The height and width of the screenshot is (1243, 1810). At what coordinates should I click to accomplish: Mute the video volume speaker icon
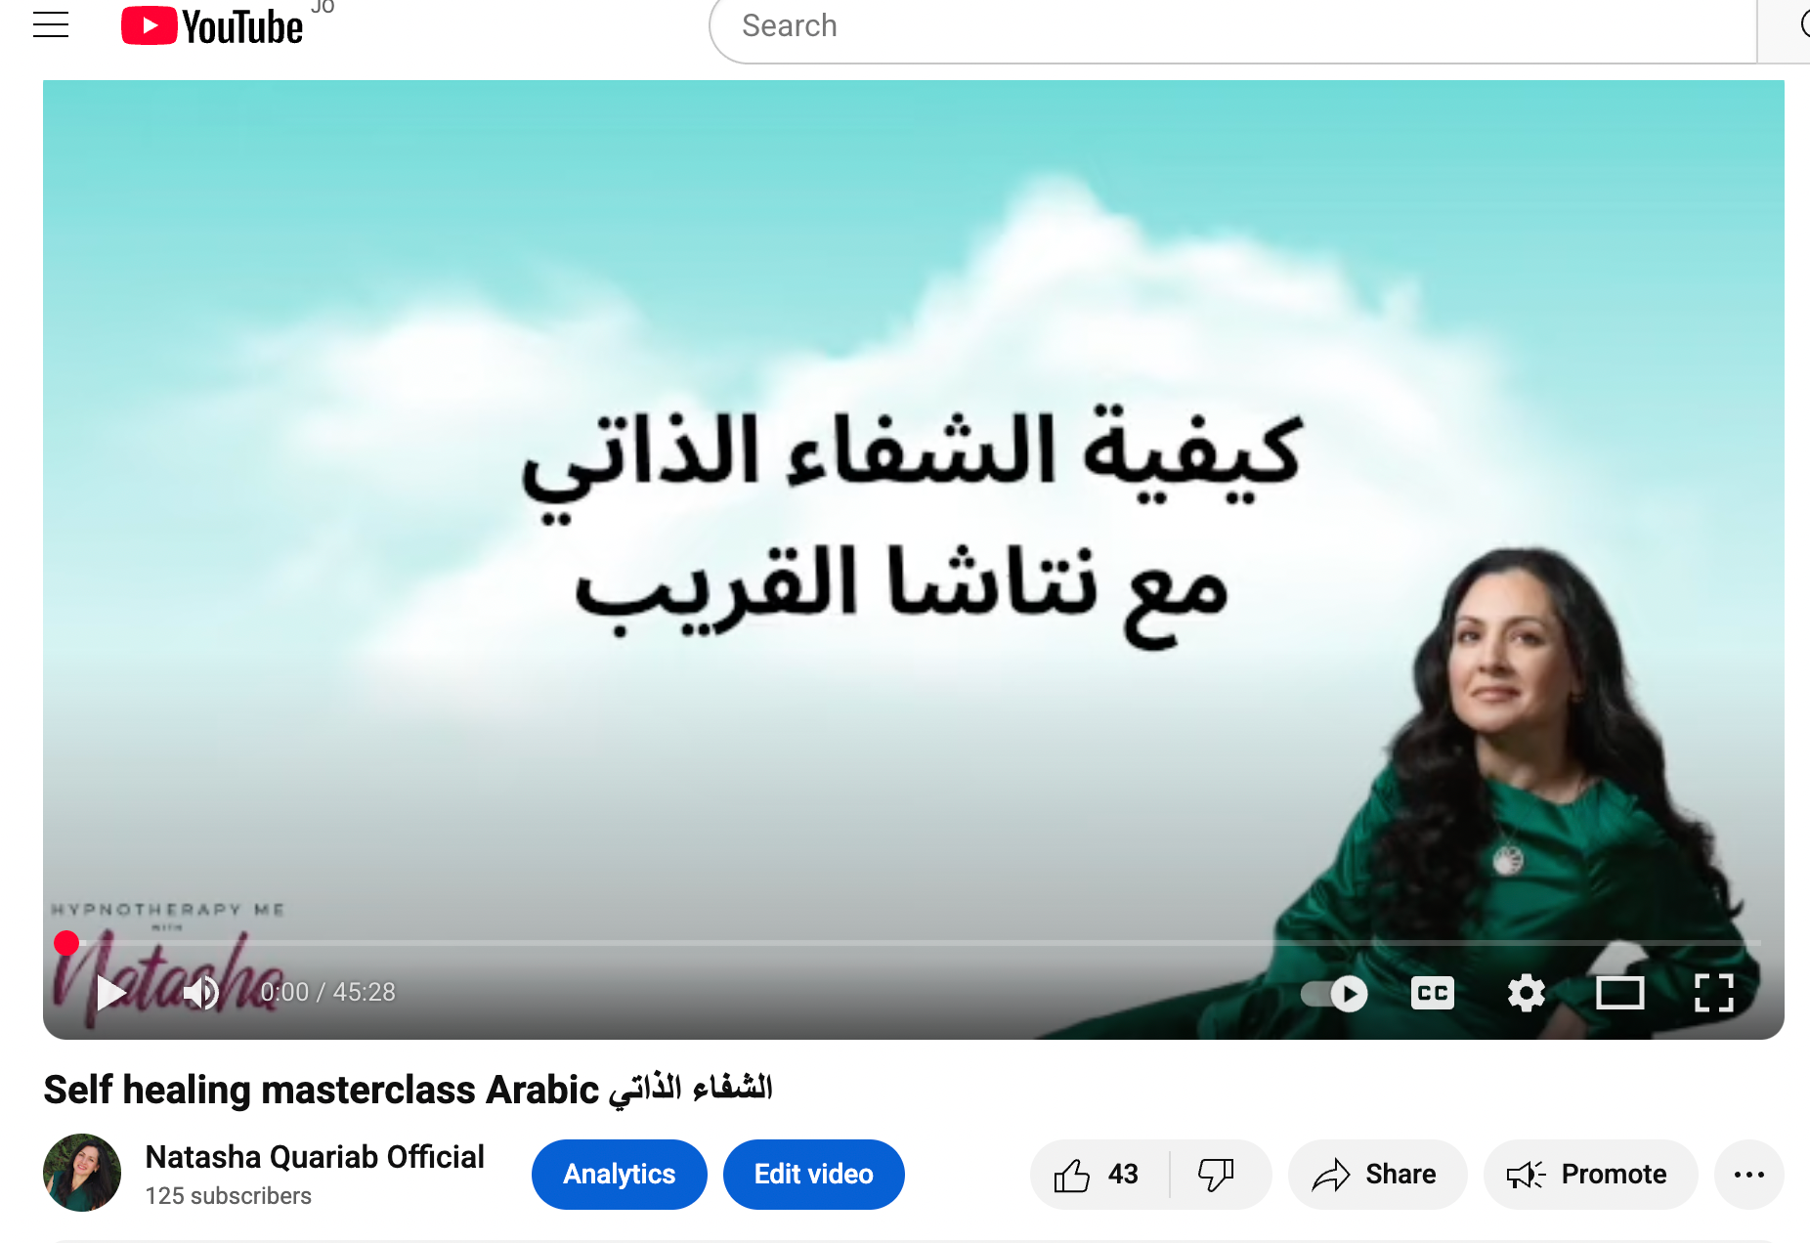(x=201, y=993)
